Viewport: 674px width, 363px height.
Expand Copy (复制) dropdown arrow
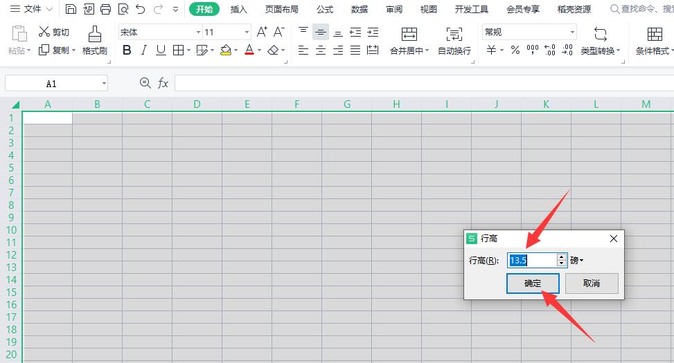click(x=73, y=50)
